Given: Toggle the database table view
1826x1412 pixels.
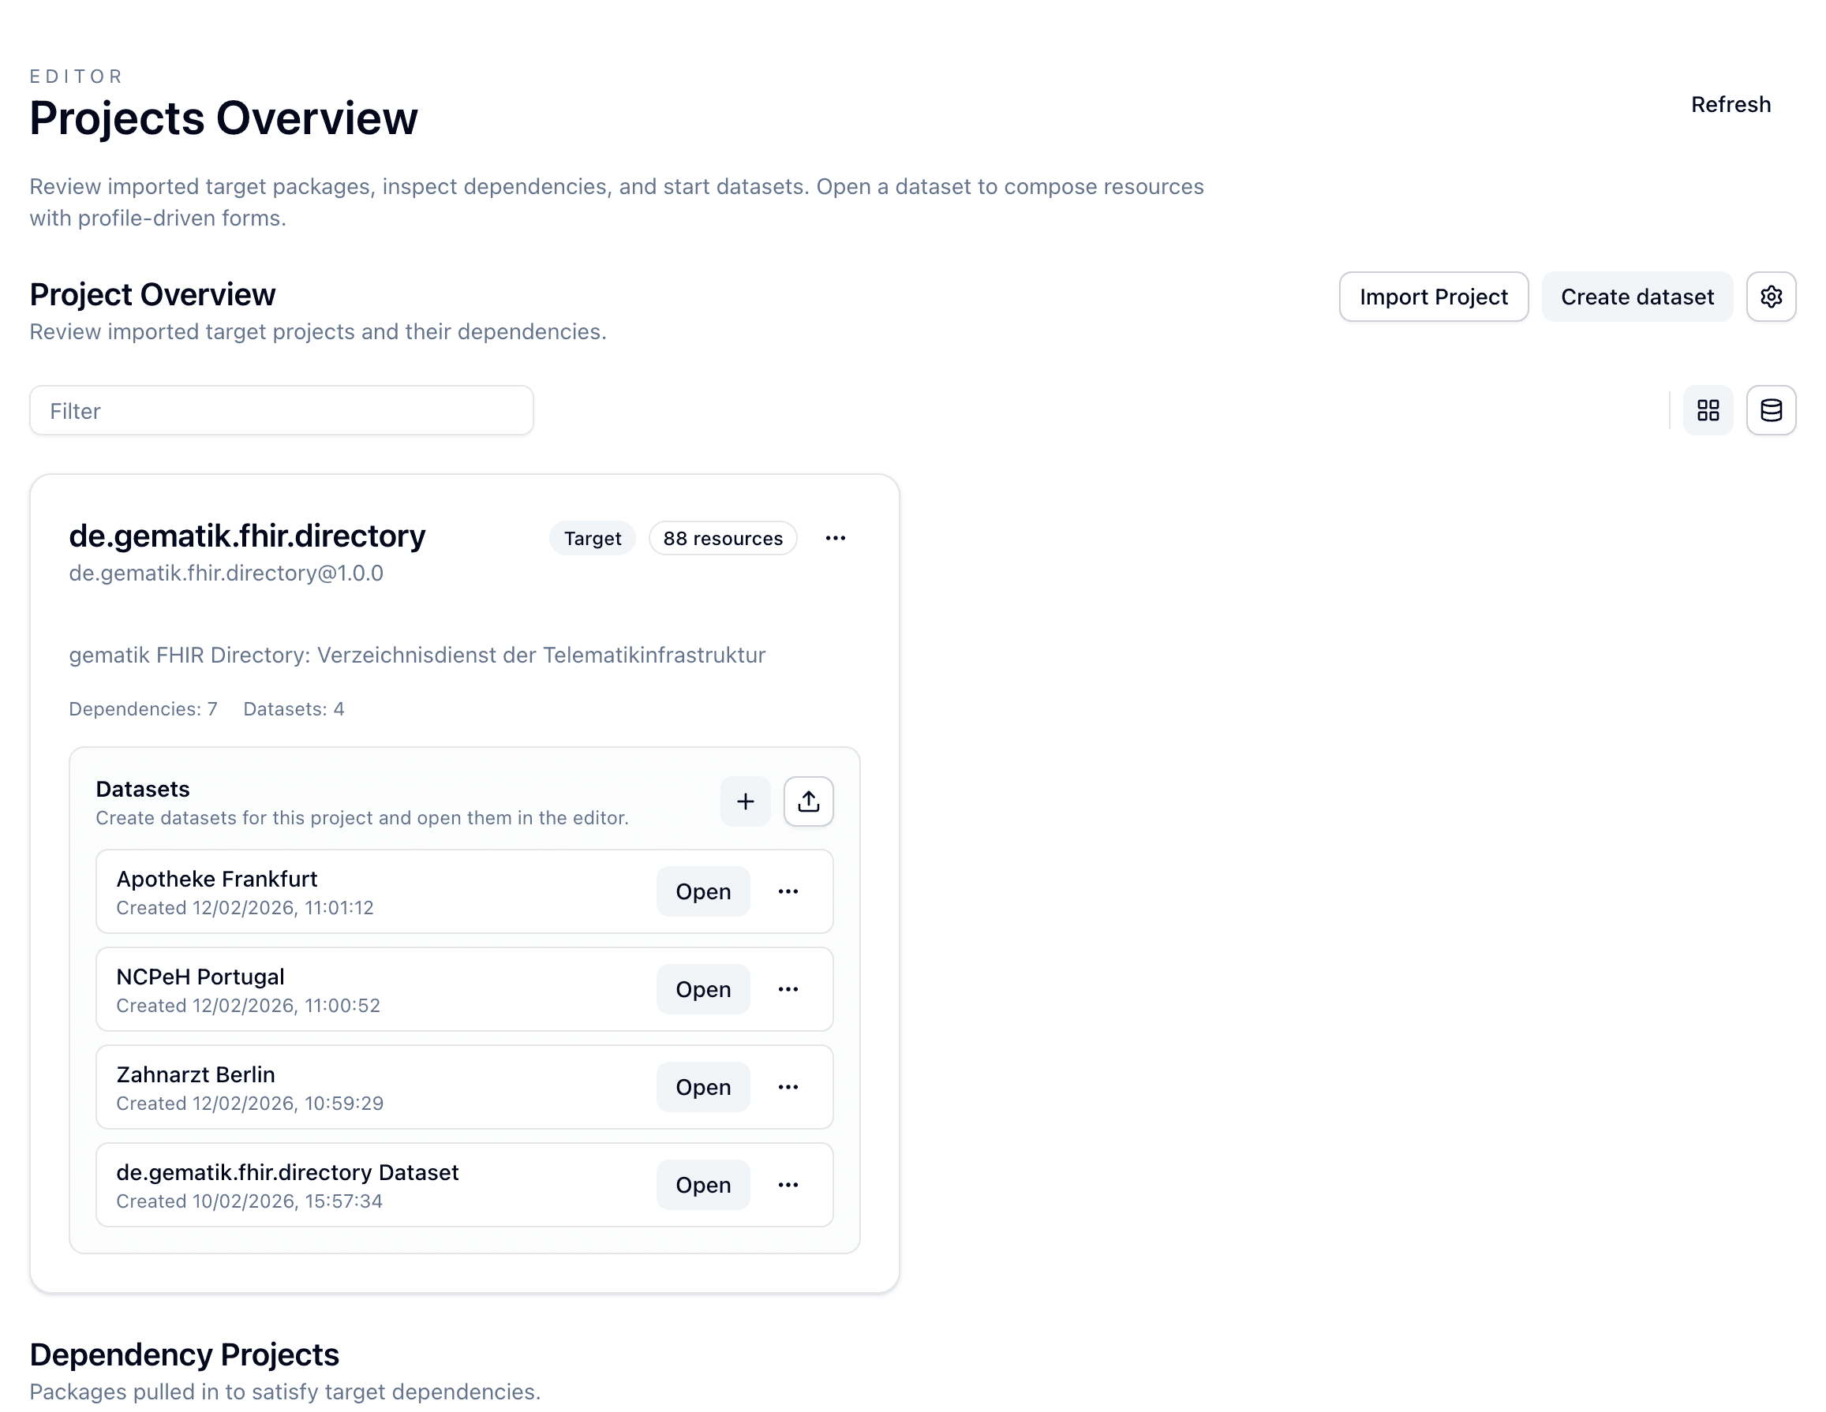Looking at the screenshot, I should point(1770,410).
